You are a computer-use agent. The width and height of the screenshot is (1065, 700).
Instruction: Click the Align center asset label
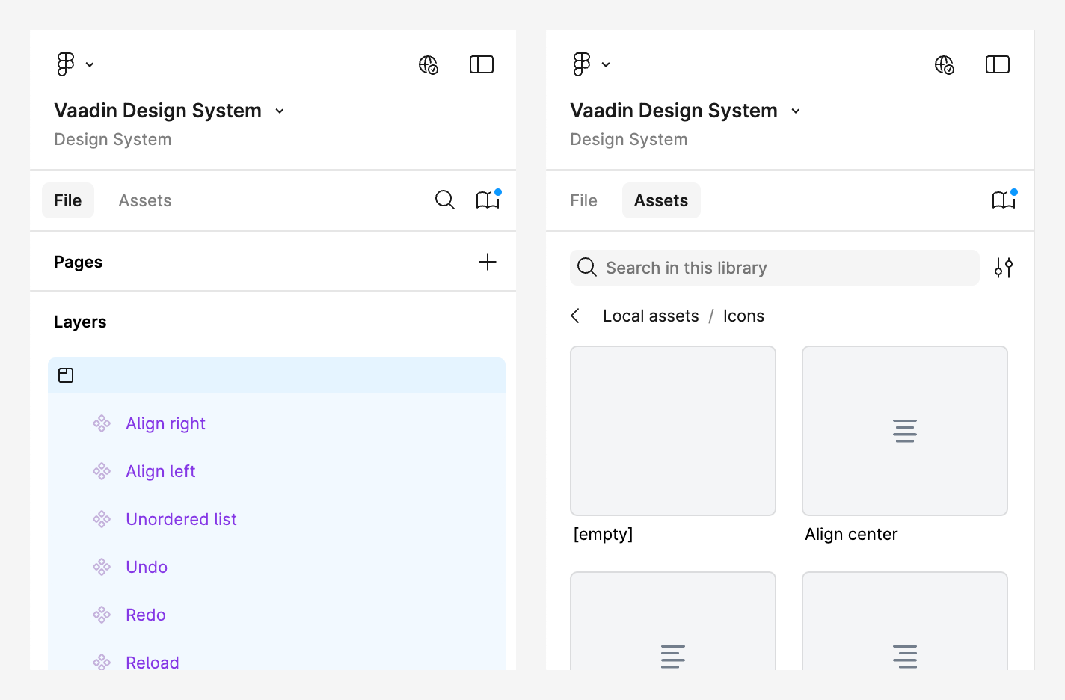(x=851, y=534)
